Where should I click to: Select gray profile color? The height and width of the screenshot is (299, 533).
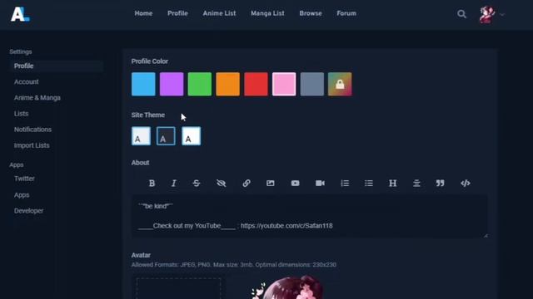coord(312,84)
